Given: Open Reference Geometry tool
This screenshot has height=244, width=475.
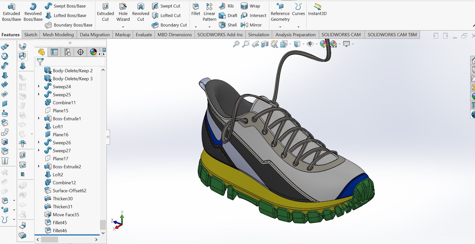Looking at the screenshot, I should pyautogui.click(x=280, y=12).
